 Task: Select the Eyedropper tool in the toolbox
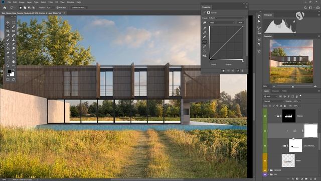pyautogui.click(x=8, y=35)
